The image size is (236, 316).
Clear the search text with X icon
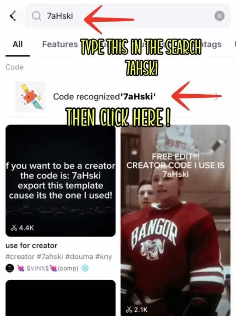219,16
